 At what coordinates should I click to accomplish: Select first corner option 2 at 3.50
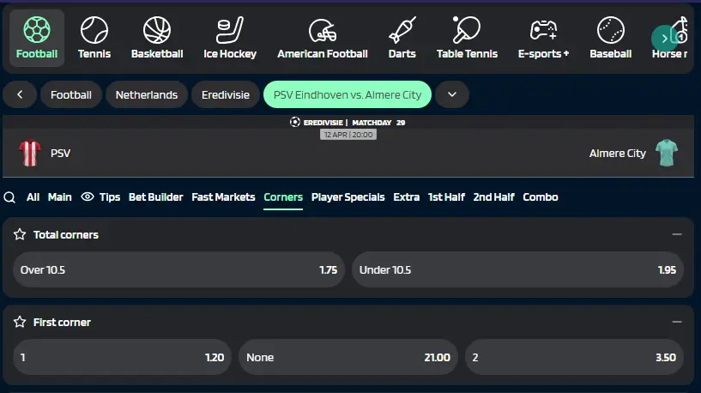[575, 357]
